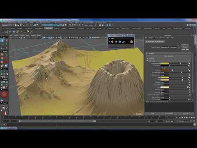Click the Copy Tab button

point(186,114)
